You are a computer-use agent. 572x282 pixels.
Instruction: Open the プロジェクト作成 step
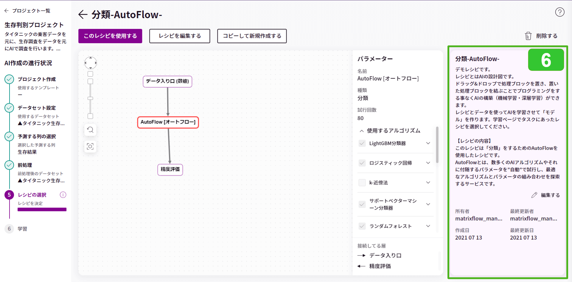click(37, 79)
